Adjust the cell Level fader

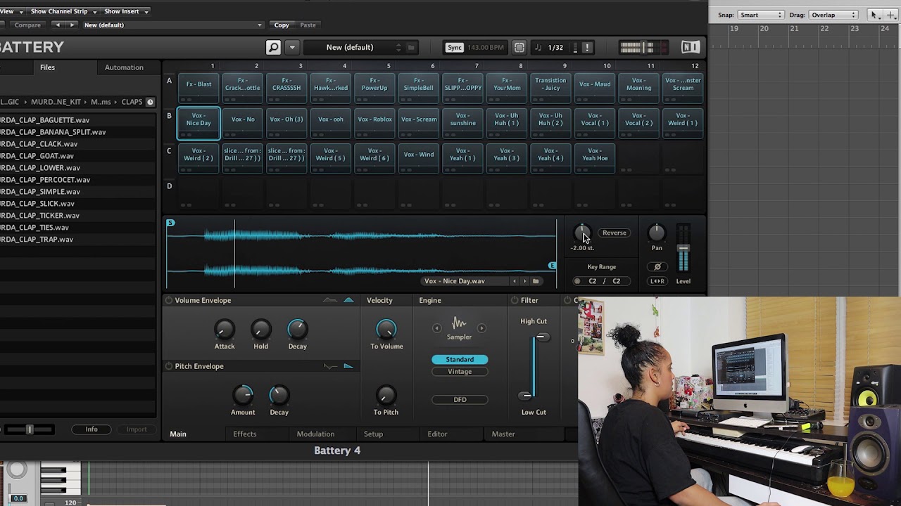[x=683, y=249]
